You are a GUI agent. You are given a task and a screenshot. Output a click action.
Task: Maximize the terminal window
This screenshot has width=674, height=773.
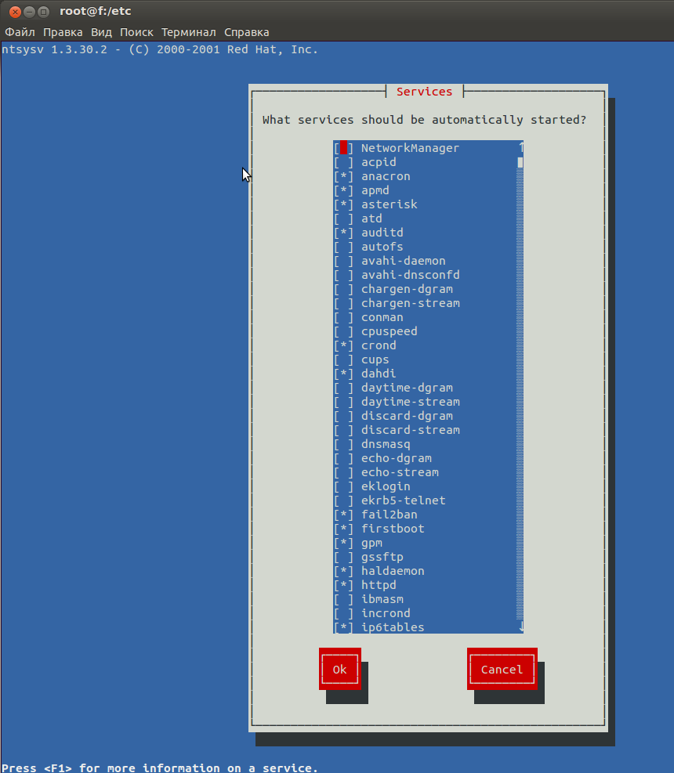pyautogui.click(x=44, y=12)
